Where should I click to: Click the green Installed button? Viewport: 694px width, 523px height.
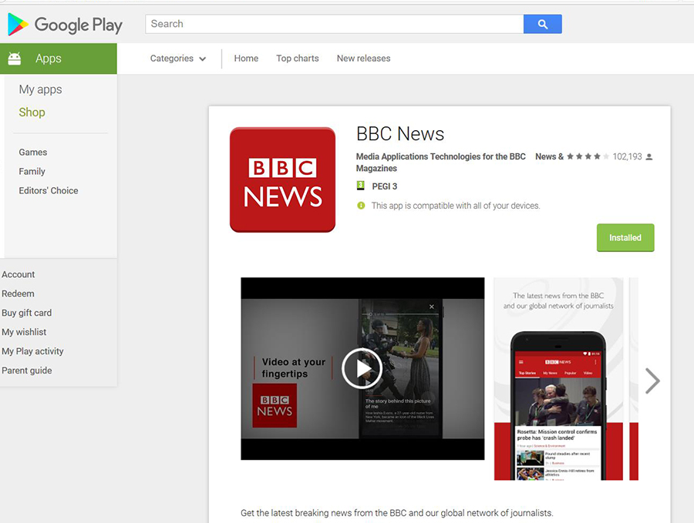625,238
